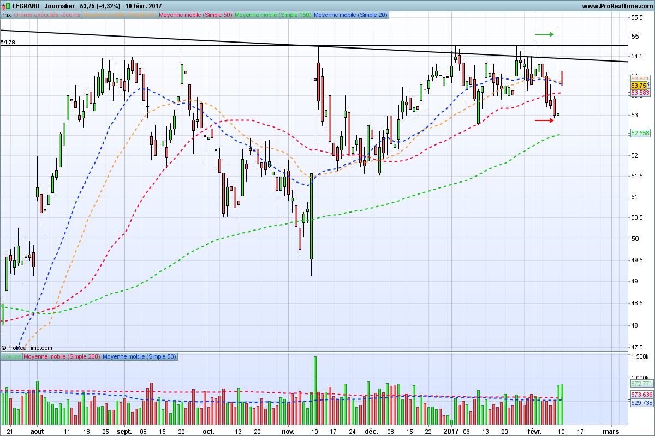Image resolution: width=655 pixels, height=436 pixels.
Task: Select Moyenne mobile (Simple 20) label
Action: pyautogui.click(x=351, y=15)
